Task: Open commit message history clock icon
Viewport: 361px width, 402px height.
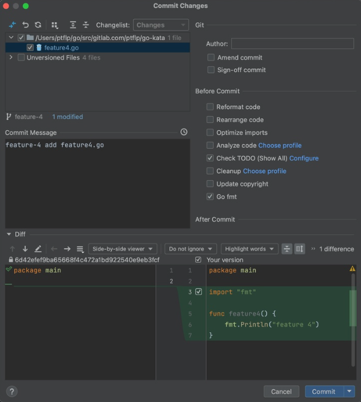Action: pyautogui.click(x=184, y=132)
